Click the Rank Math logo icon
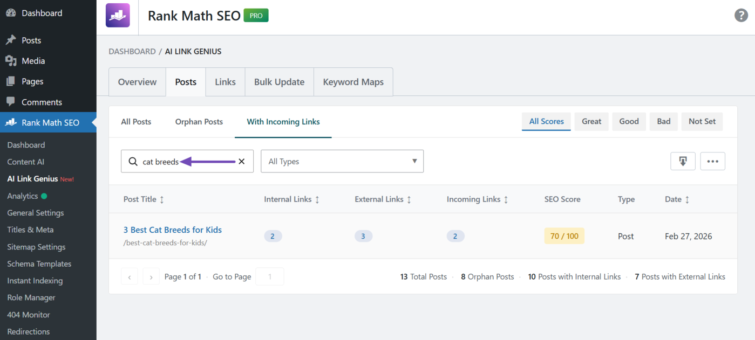The image size is (755, 340). click(118, 15)
